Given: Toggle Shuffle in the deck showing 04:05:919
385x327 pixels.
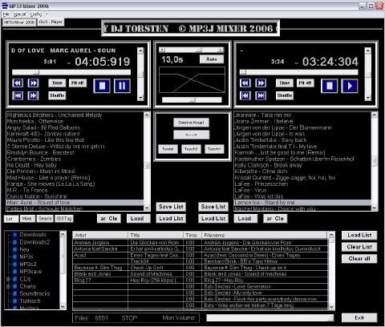Looking at the screenshot, I should coord(57,95).
